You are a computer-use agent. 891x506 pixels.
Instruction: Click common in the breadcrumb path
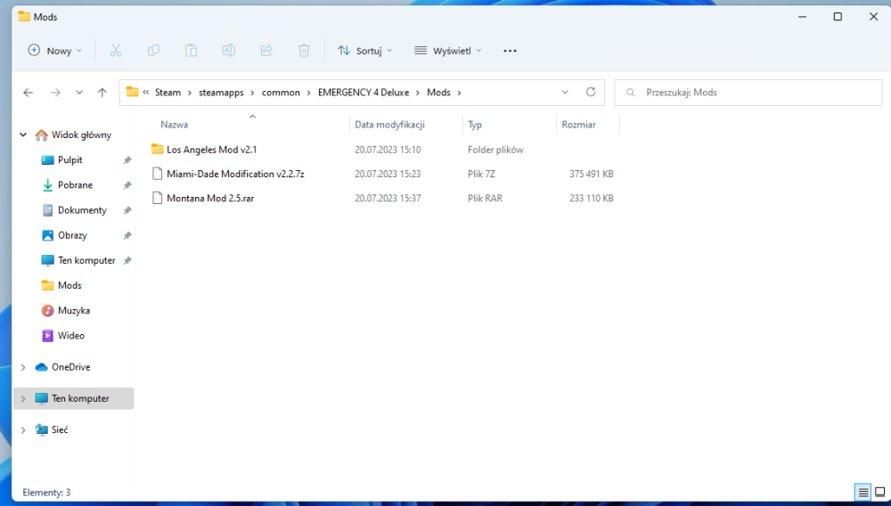click(x=281, y=93)
